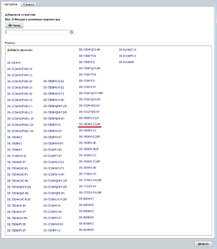This screenshot has width=217, height=249.
Task: Select model DS-7732NI-E4
Action: [88, 186]
